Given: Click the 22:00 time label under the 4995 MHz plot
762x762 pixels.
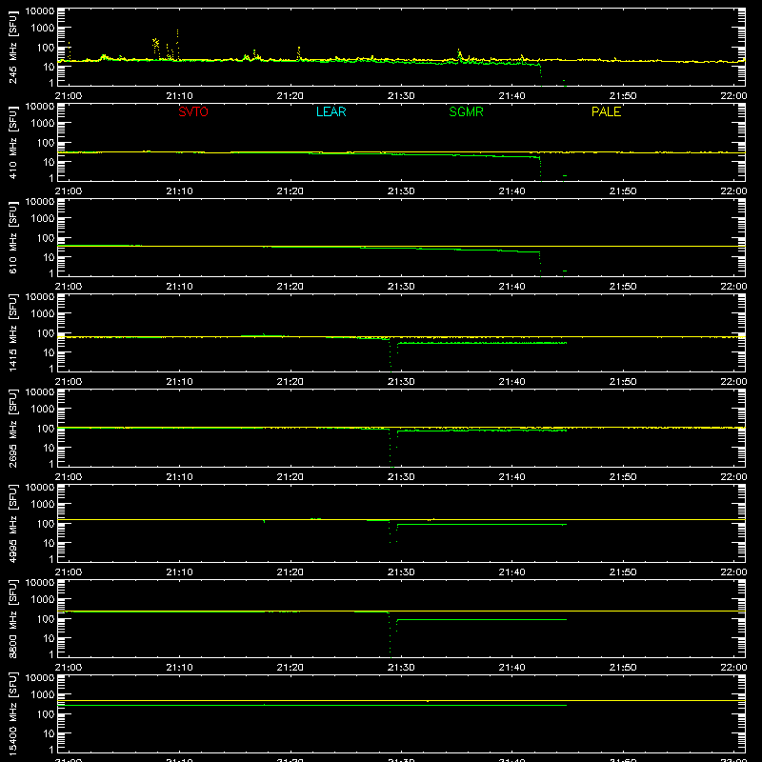Looking at the screenshot, I should click(733, 572).
